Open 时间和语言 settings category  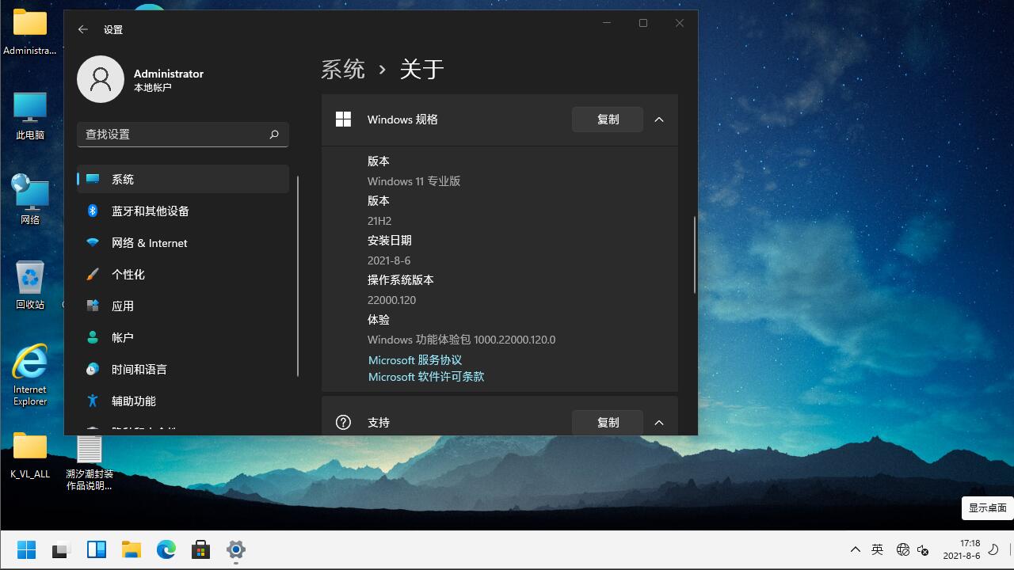[183, 369]
